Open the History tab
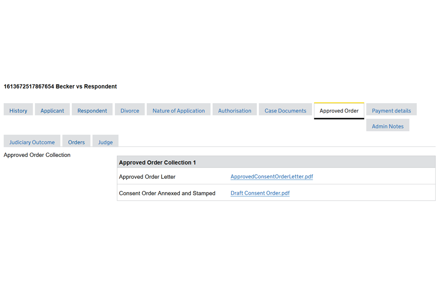 tap(18, 110)
